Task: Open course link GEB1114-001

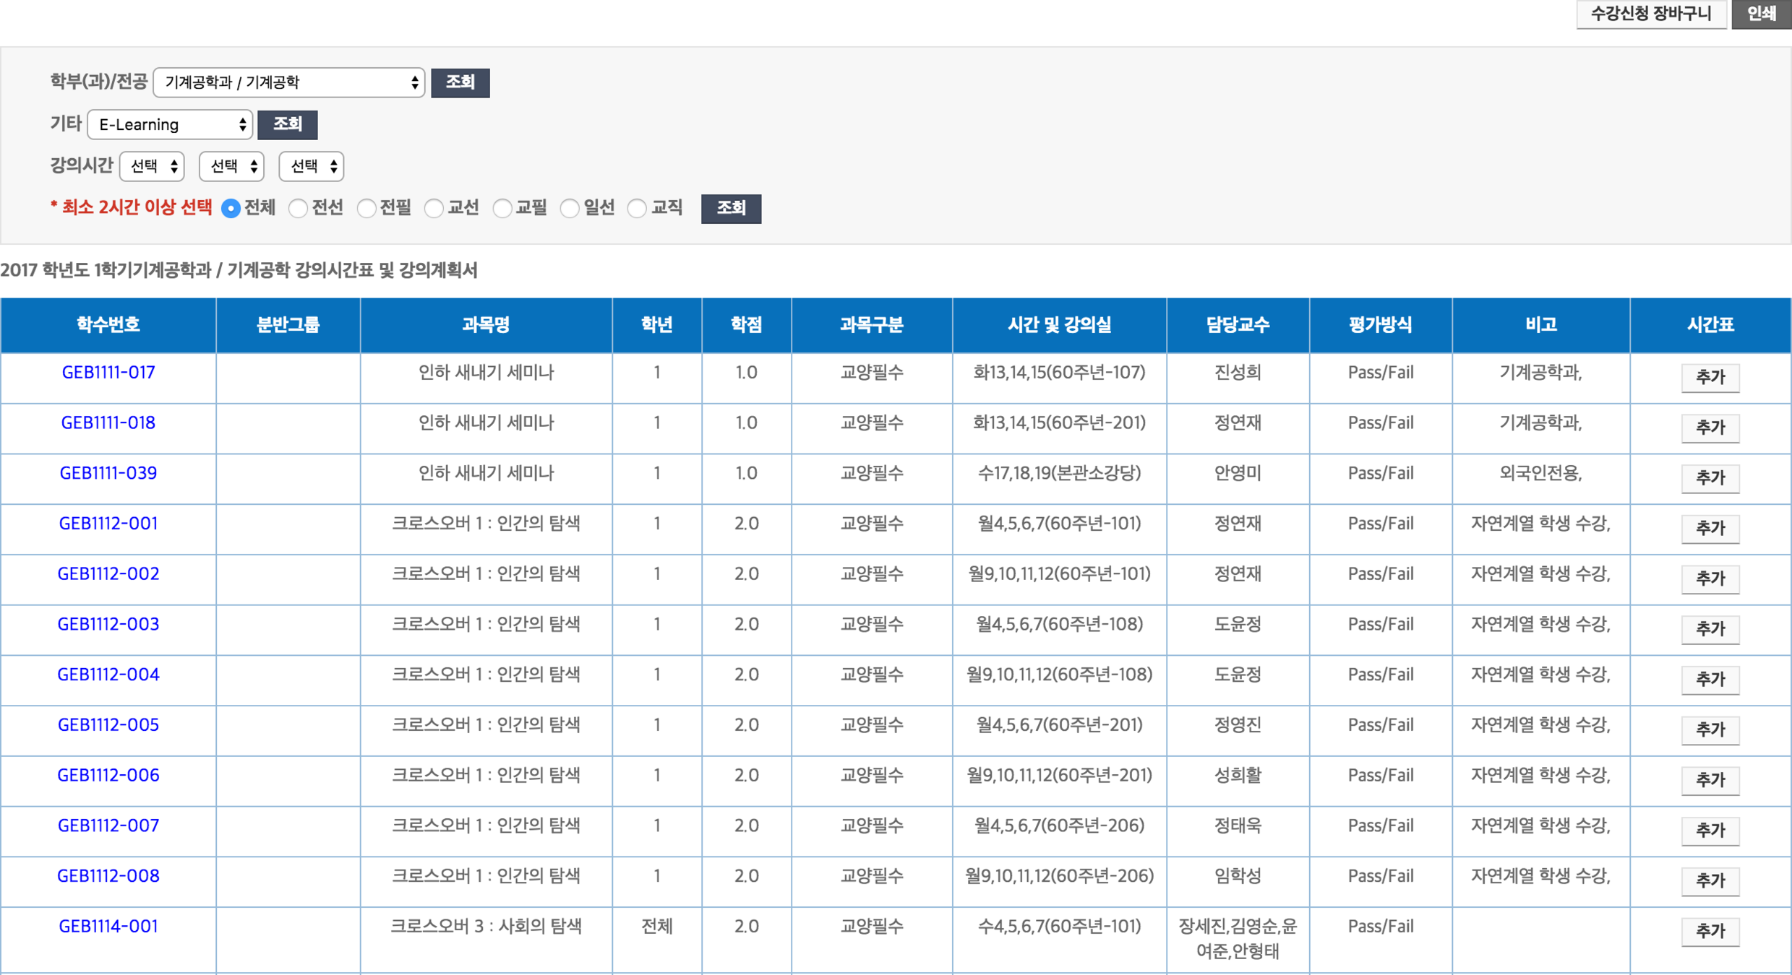Action: click(108, 926)
